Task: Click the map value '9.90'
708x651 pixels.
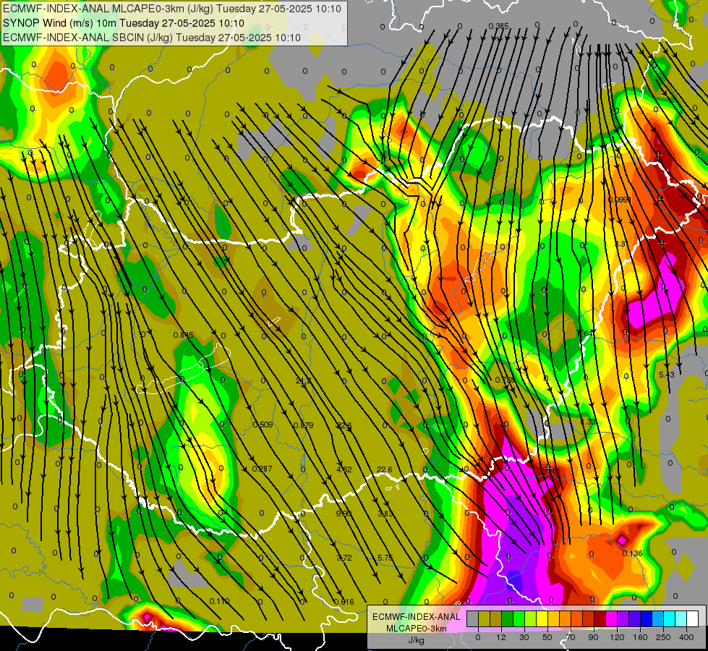Action: 344,514
